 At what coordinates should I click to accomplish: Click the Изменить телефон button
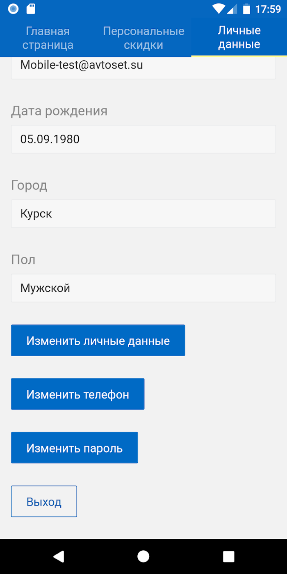pyautogui.click(x=77, y=394)
